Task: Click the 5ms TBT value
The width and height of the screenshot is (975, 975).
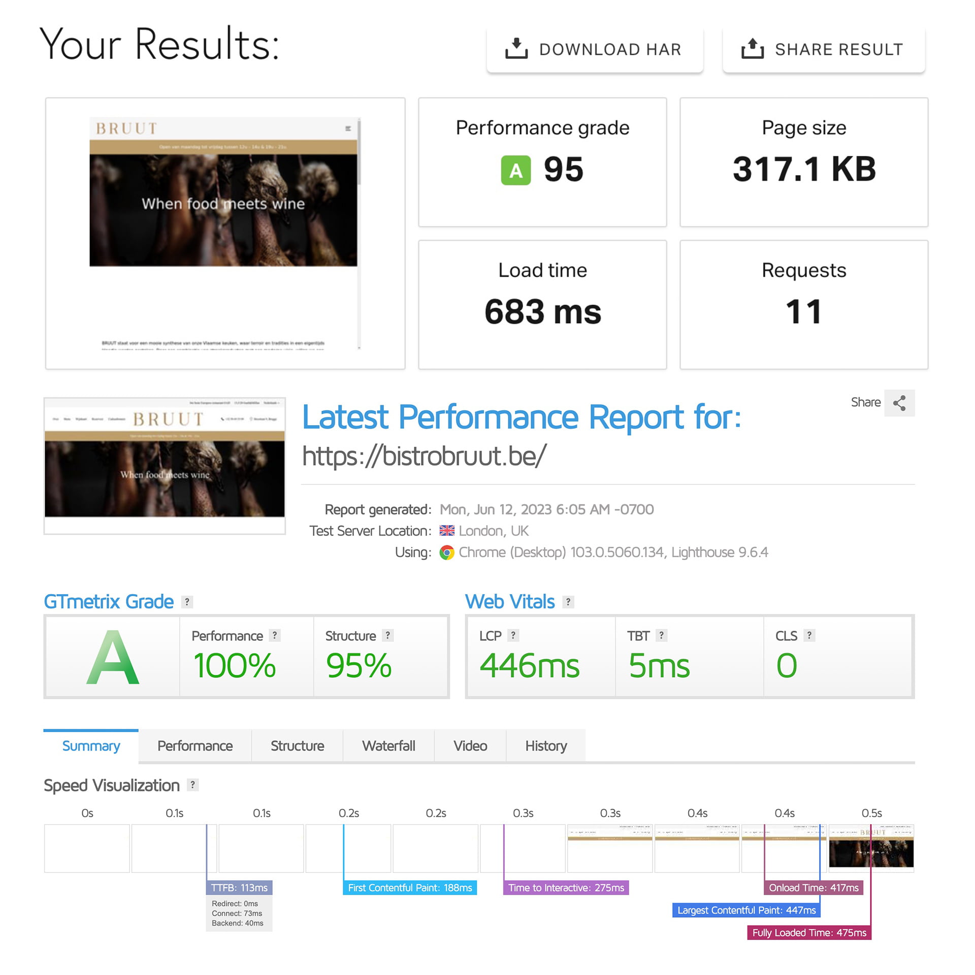Action: pyautogui.click(x=659, y=666)
